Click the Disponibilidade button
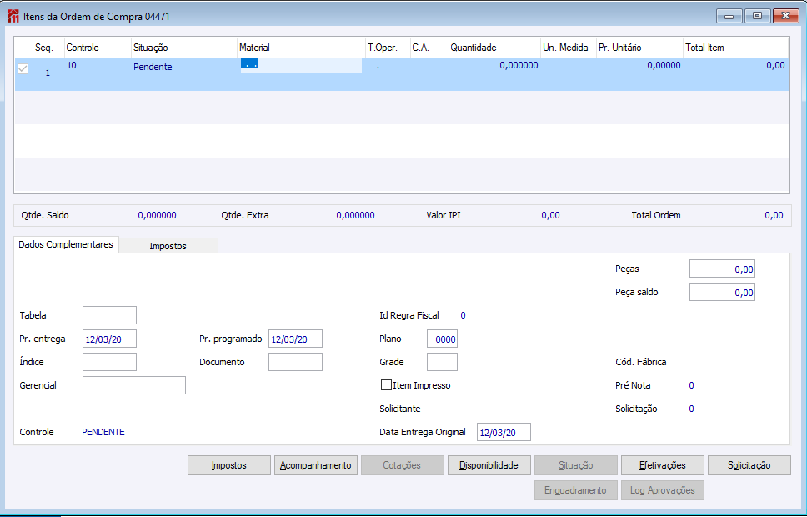Image resolution: width=807 pixels, height=517 pixels. [489, 465]
